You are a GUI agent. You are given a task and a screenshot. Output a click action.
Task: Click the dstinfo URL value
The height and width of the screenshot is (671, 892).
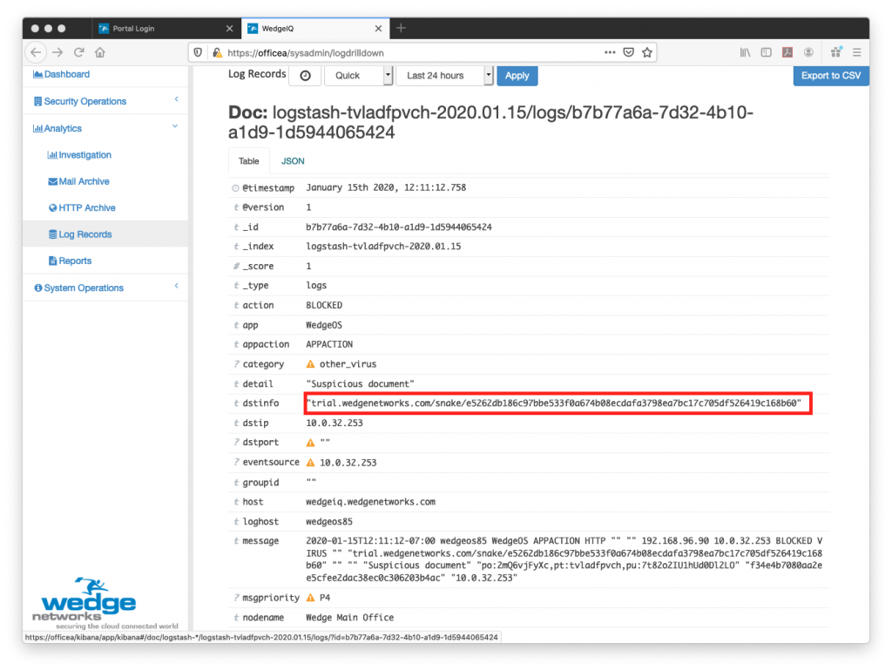point(553,403)
